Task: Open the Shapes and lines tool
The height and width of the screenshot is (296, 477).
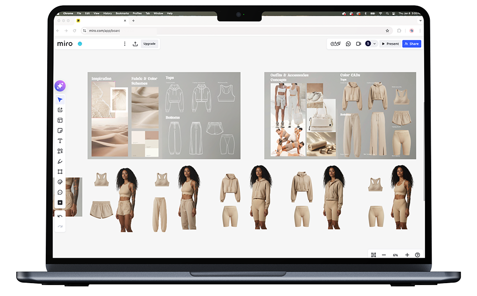Action: [60, 151]
